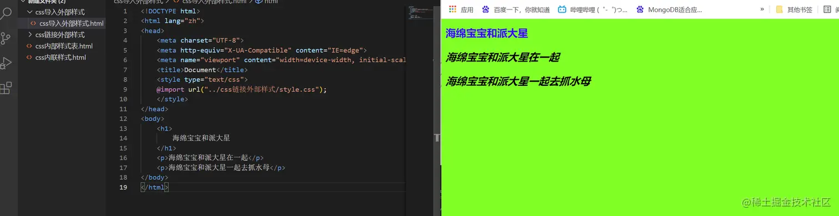The height and width of the screenshot is (216, 839).
Task: Click the opening <head> tag in the code
Action: click(x=153, y=30)
